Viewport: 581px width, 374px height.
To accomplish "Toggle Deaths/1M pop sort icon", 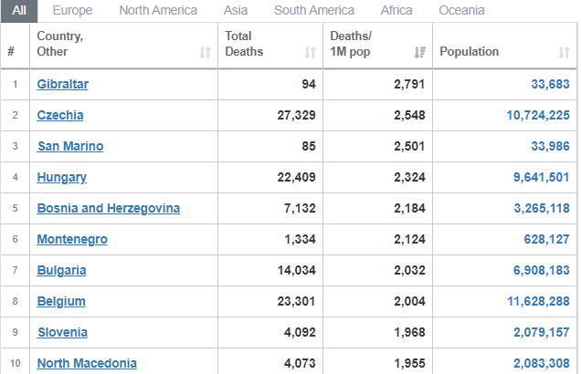I will 420,53.
